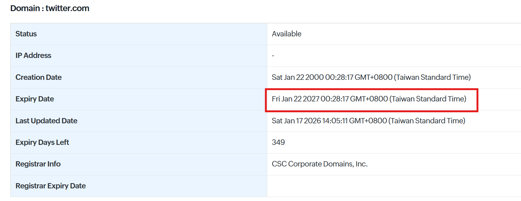Click the value 349 days left

pos(278,142)
